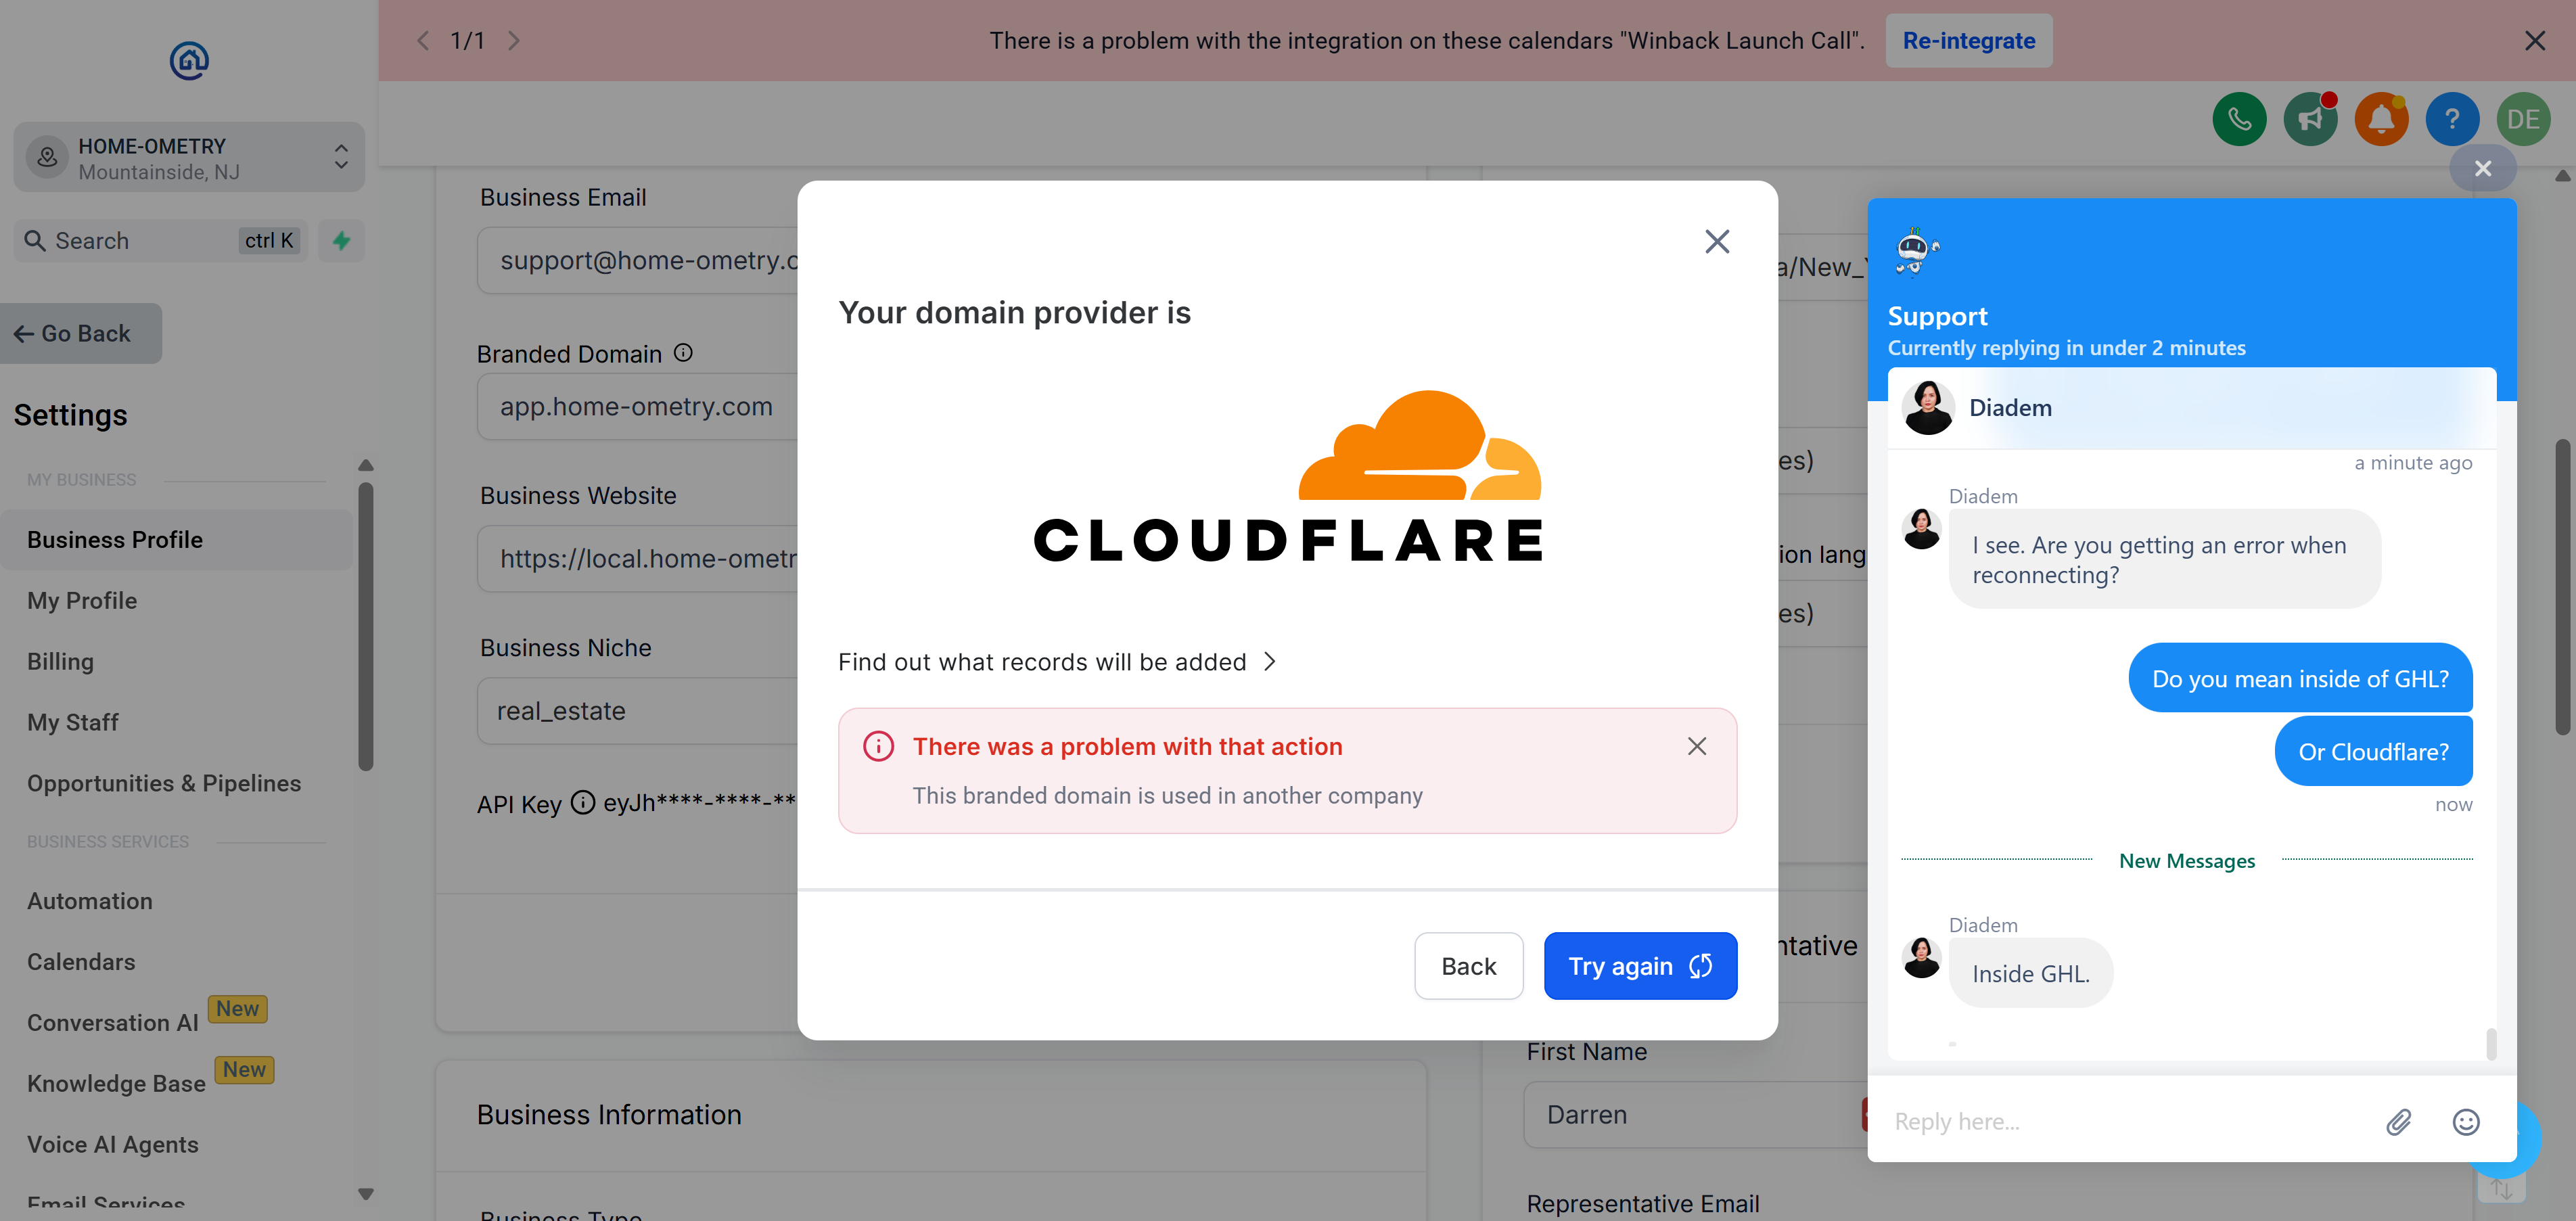Open the megaphone announcements icon
Screen dimensions: 2576x1221
2310,120
